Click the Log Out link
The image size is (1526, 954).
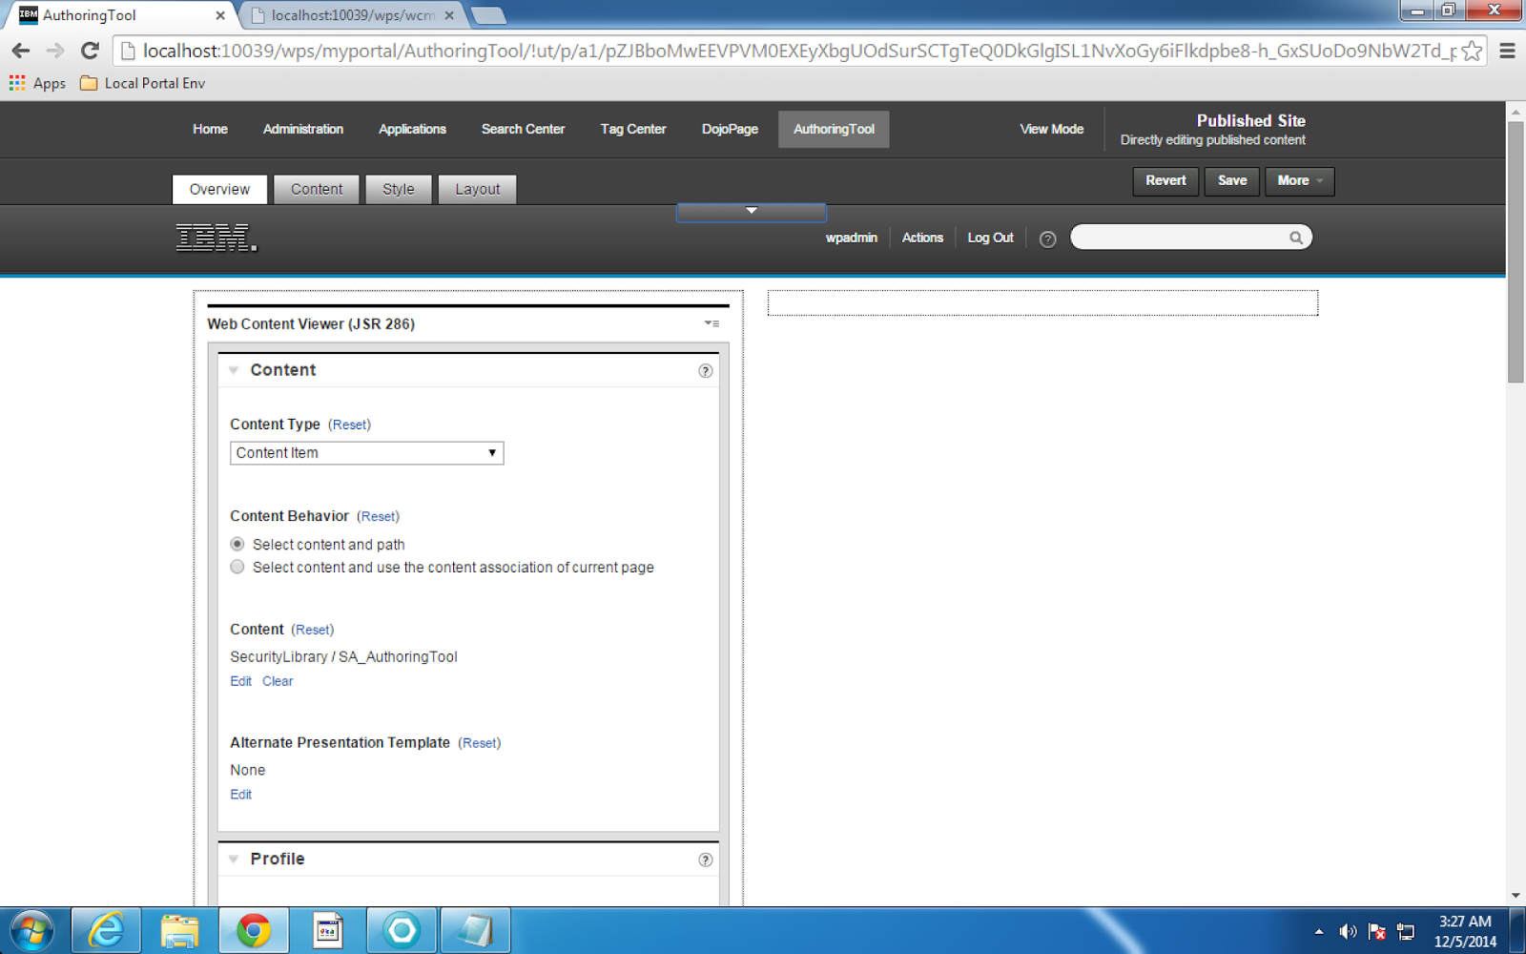point(990,238)
